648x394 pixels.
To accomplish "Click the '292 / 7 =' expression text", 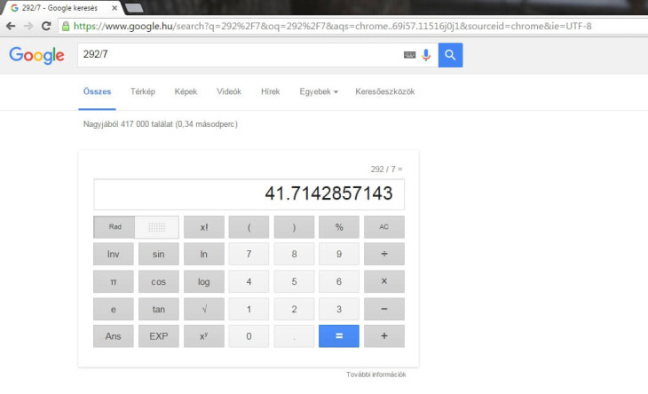I will [386, 169].
